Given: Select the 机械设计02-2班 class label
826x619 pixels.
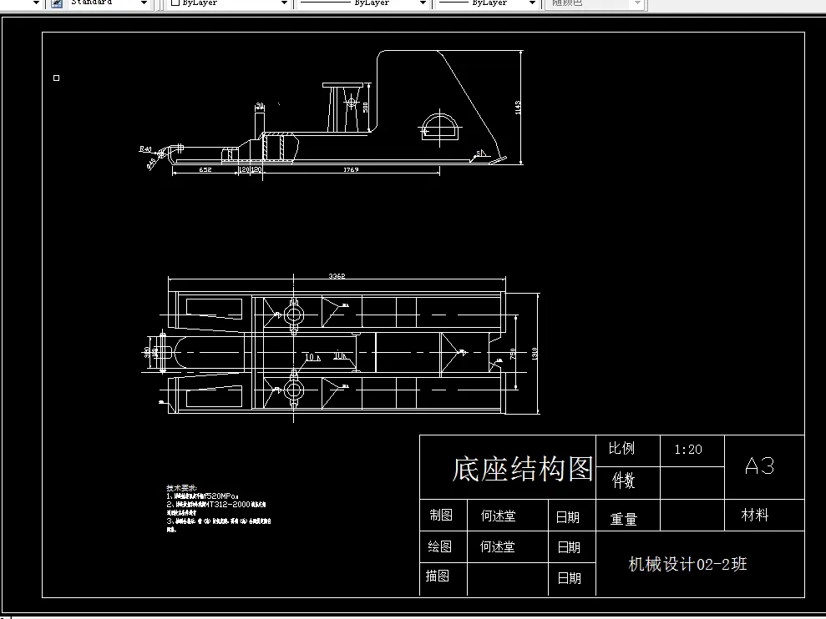Looking at the screenshot, I should [x=686, y=563].
